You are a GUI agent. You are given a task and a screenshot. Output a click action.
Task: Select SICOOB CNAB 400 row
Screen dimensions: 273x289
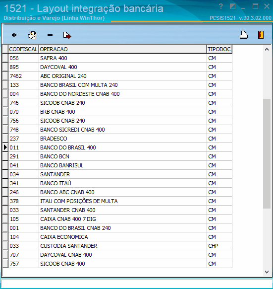(x=117, y=264)
